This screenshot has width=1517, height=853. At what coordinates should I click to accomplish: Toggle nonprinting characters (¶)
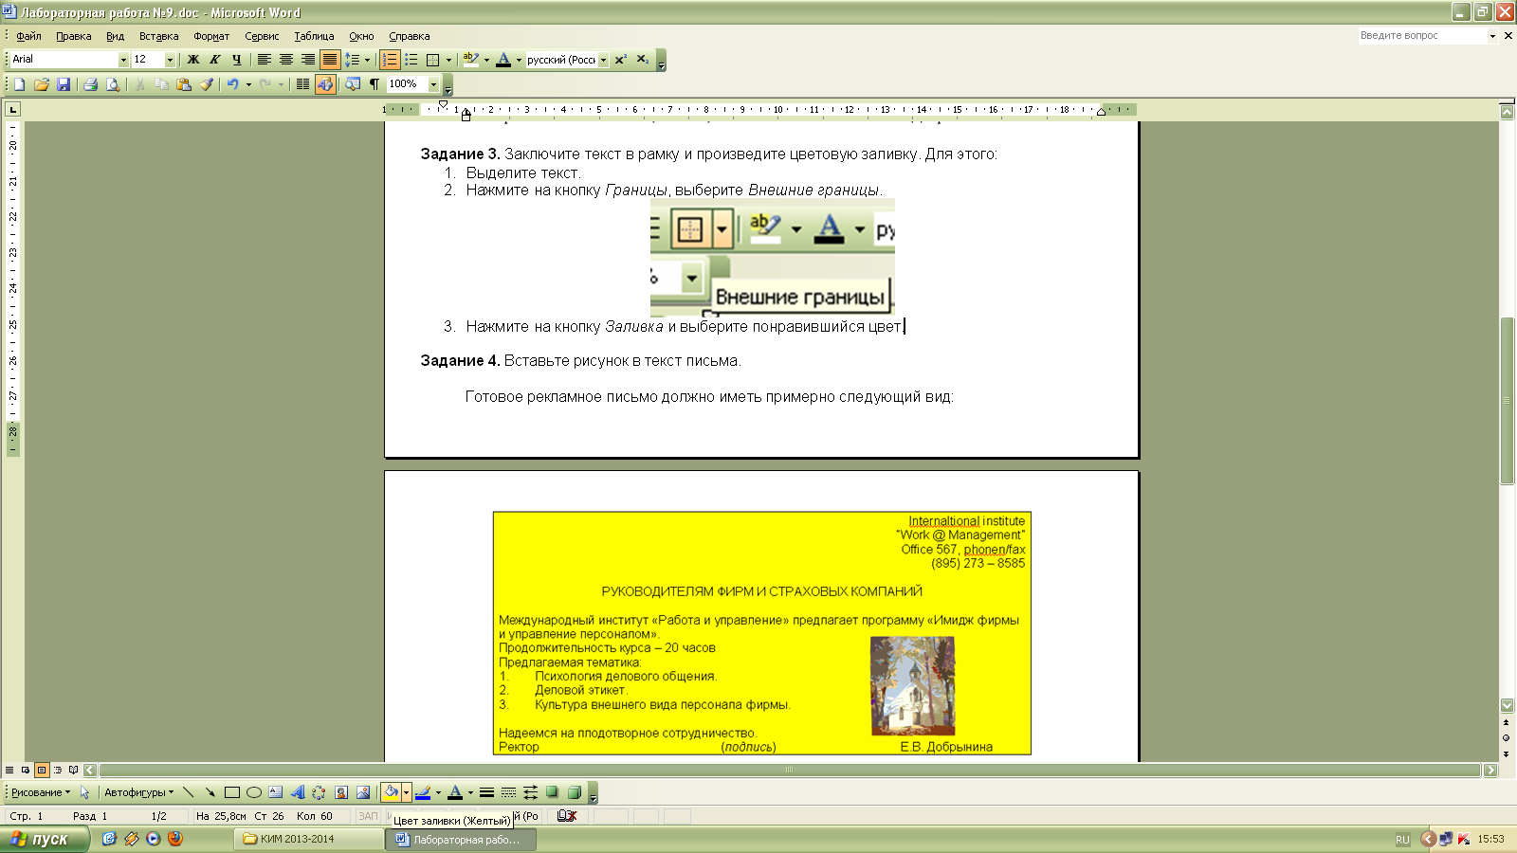pyautogui.click(x=375, y=84)
